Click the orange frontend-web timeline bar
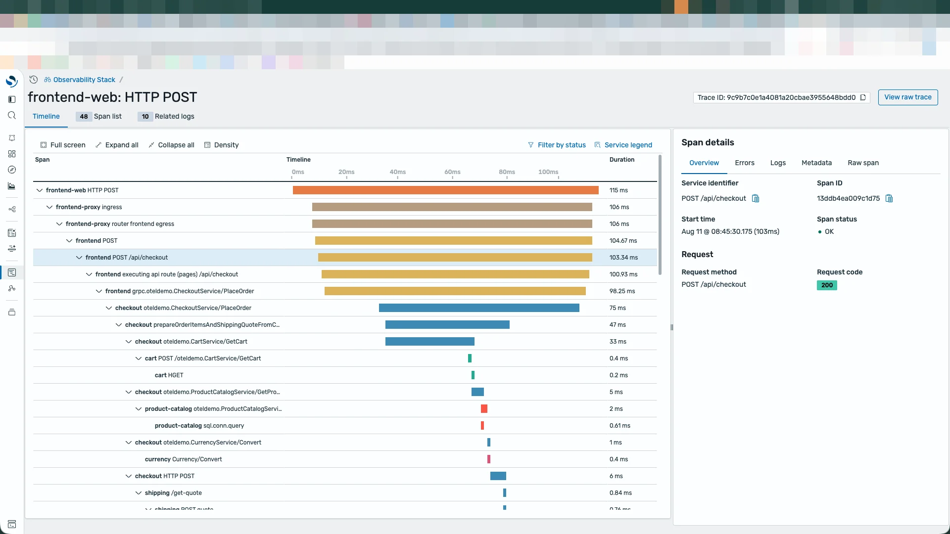 coord(445,190)
